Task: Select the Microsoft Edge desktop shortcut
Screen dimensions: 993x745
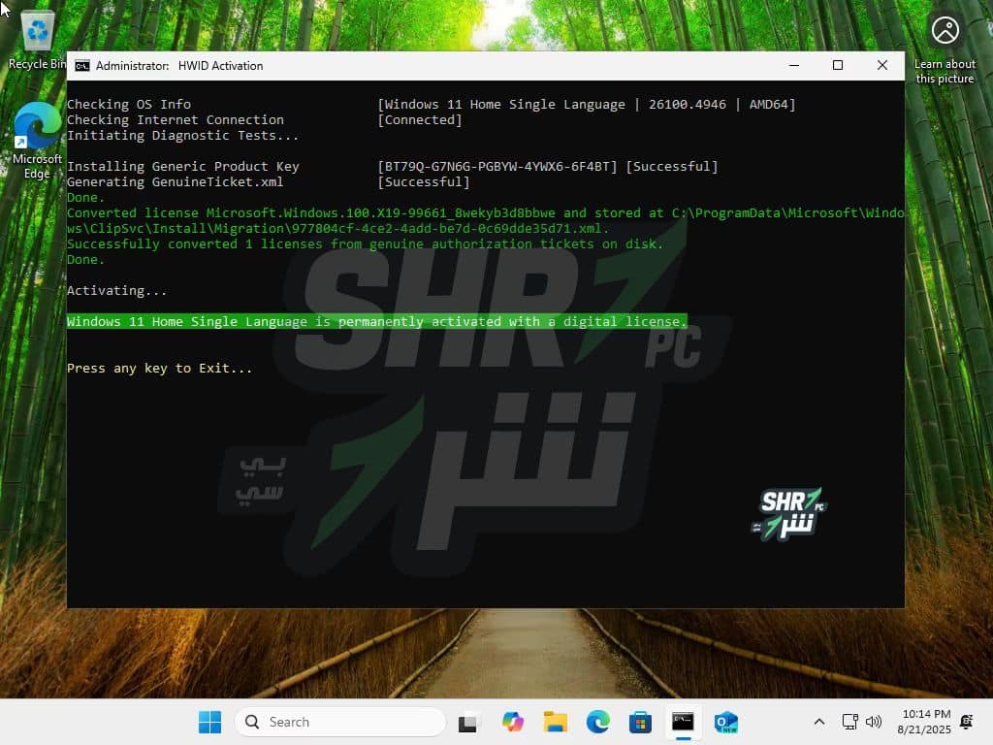Action: pos(37,141)
